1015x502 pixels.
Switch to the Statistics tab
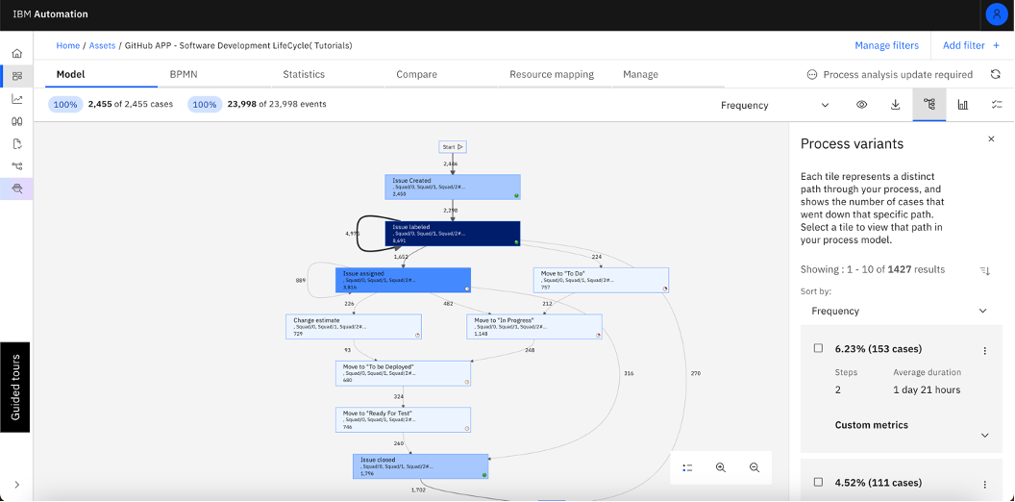coord(304,74)
